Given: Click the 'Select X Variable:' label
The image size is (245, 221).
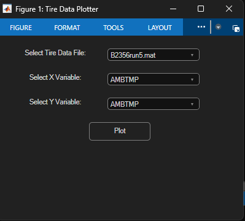Looking at the screenshot, I should pyautogui.click(x=55, y=77).
